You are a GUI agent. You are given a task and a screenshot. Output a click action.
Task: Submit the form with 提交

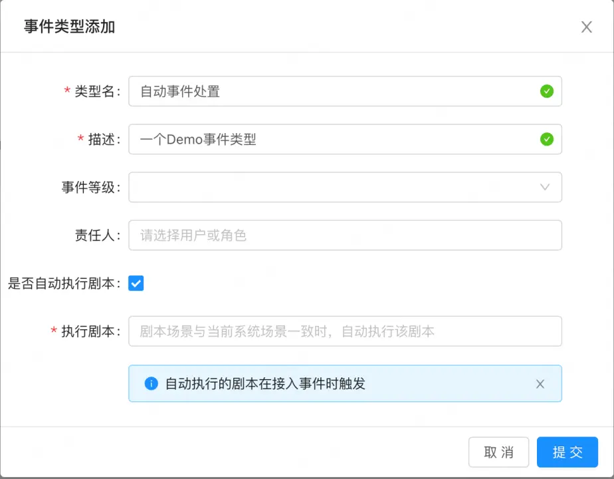click(567, 452)
